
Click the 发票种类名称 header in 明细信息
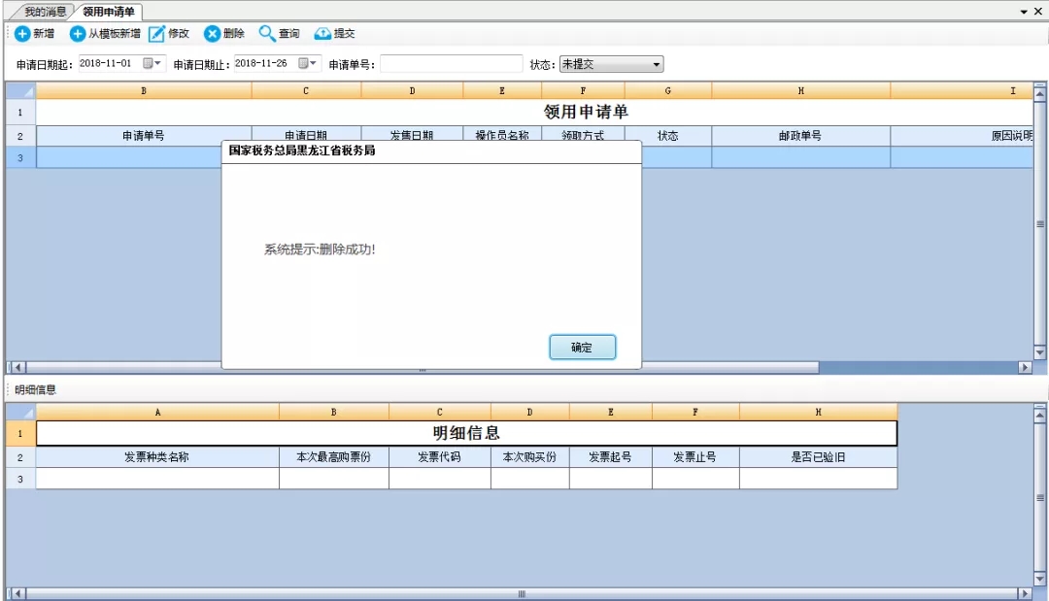coord(155,458)
